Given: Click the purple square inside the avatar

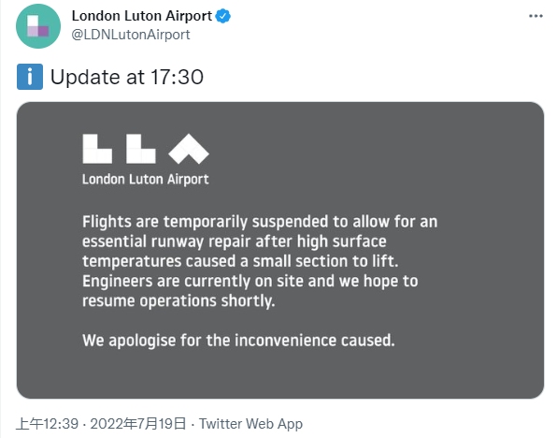Looking at the screenshot, I should (43, 31).
